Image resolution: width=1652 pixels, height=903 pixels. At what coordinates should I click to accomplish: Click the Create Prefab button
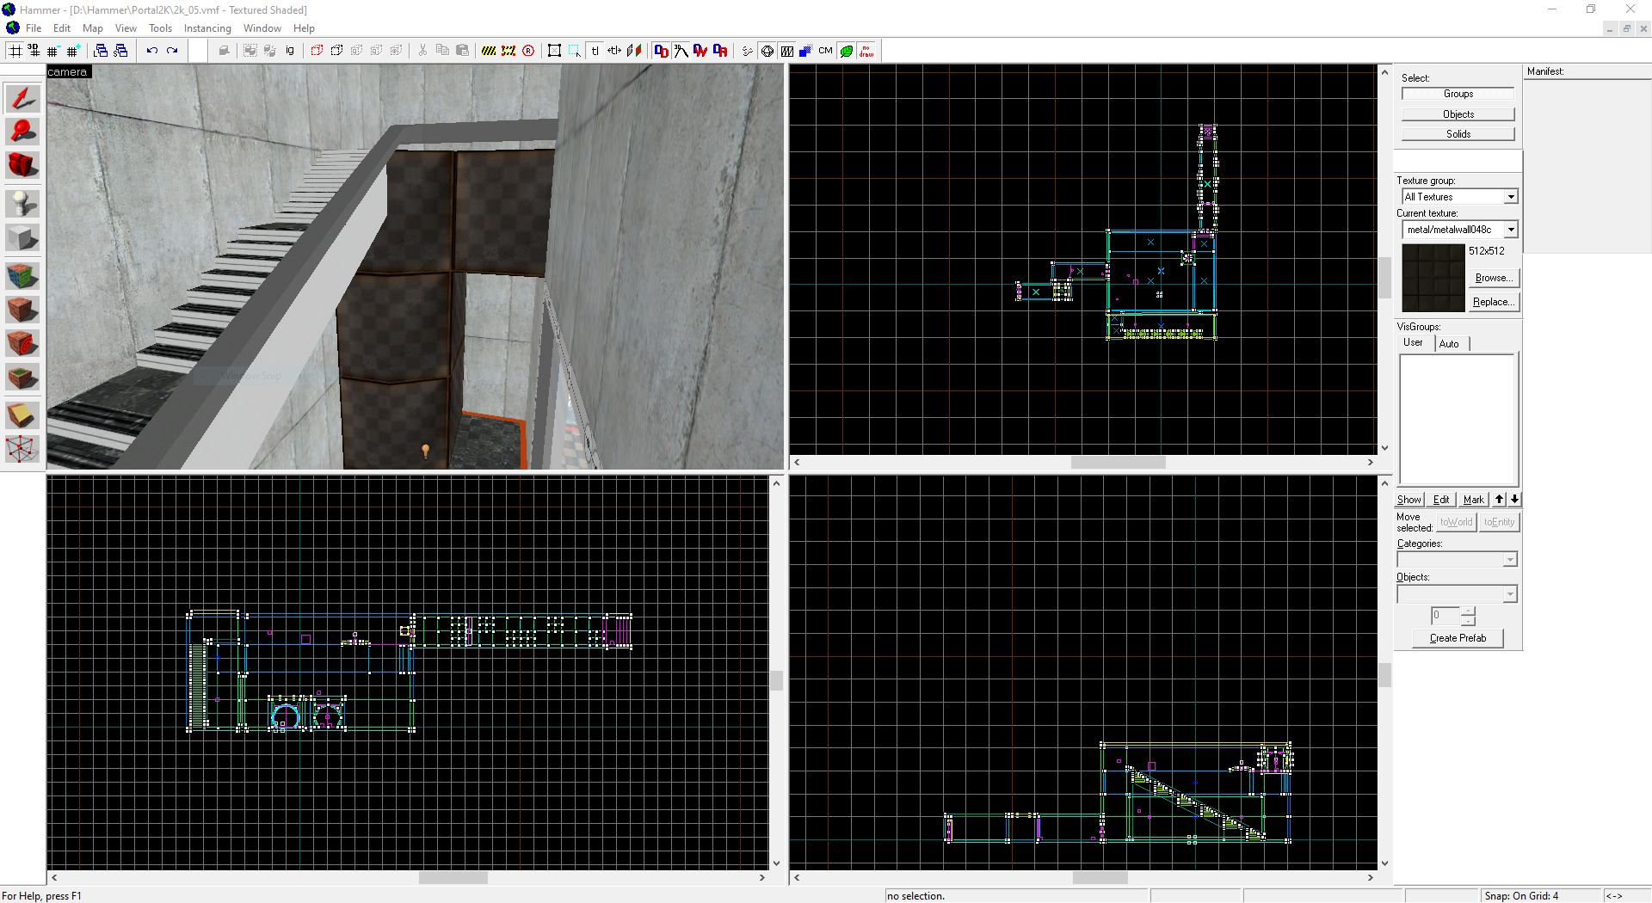tap(1458, 638)
